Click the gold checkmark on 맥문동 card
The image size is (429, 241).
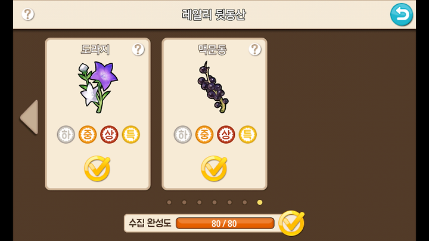click(214, 168)
